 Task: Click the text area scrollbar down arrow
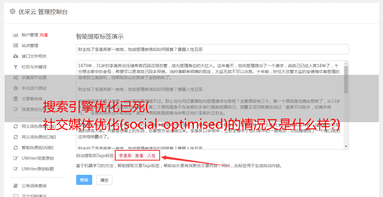pos(346,147)
